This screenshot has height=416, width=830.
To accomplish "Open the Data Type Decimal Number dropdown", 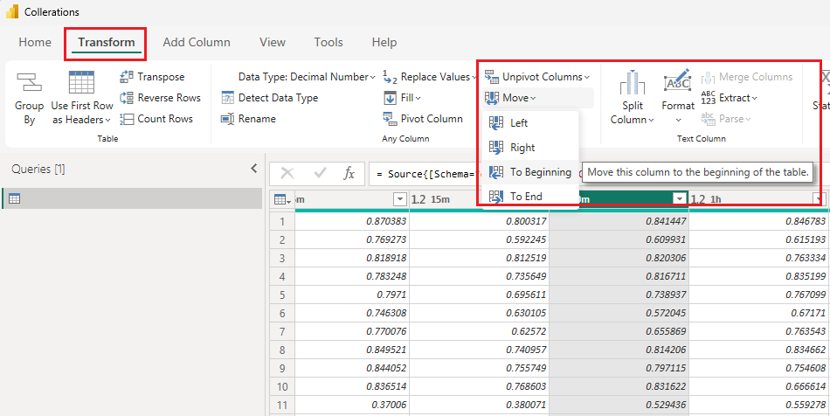I will click(x=307, y=77).
